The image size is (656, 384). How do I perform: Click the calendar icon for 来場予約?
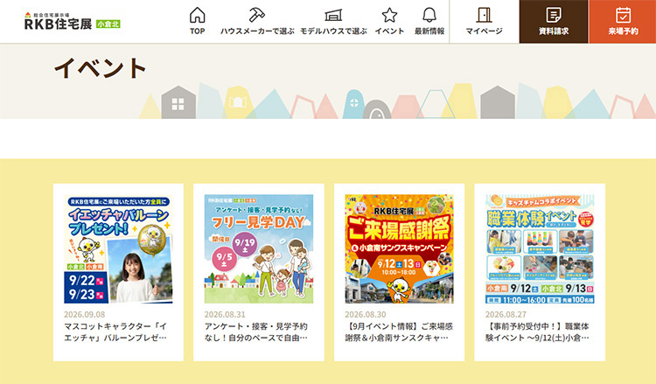point(623,15)
